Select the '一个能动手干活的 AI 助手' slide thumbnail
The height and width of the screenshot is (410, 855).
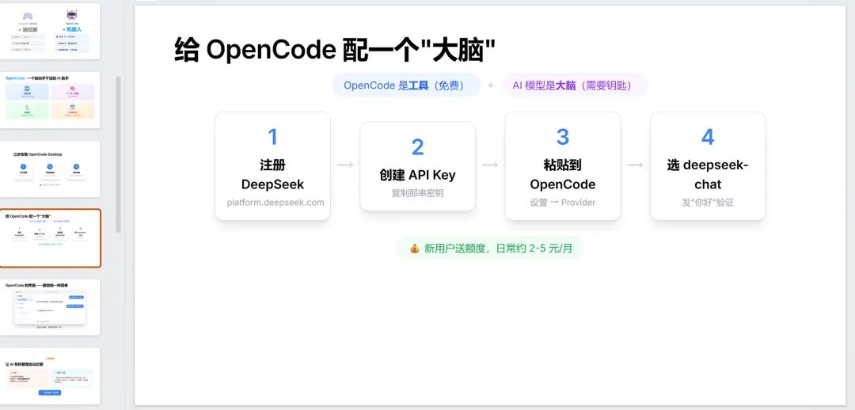[x=50, y=100]
